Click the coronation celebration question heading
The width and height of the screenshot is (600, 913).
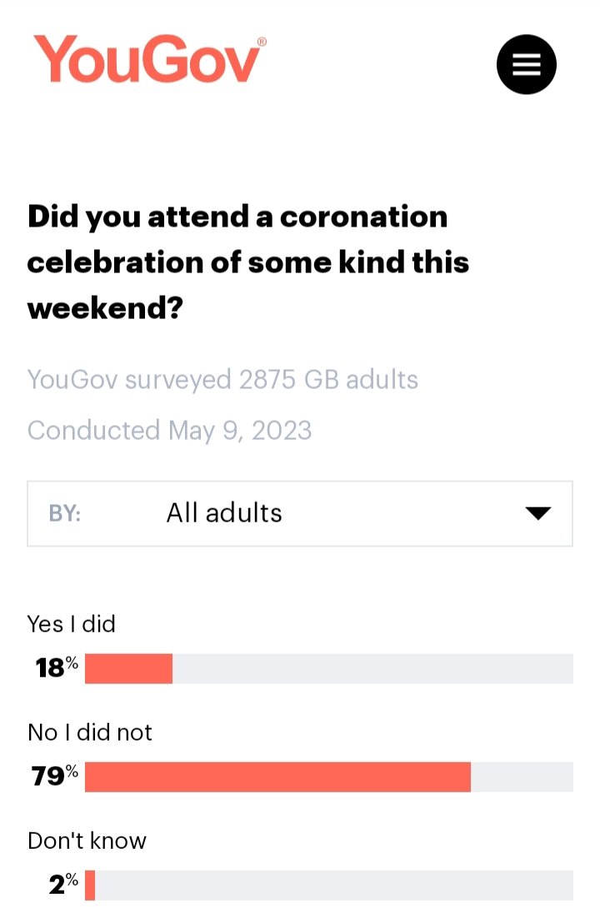pos(248,262)
